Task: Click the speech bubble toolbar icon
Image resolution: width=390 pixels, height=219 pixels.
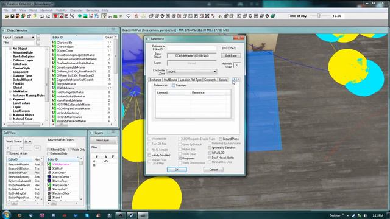Action: click(x=129, y=16)
